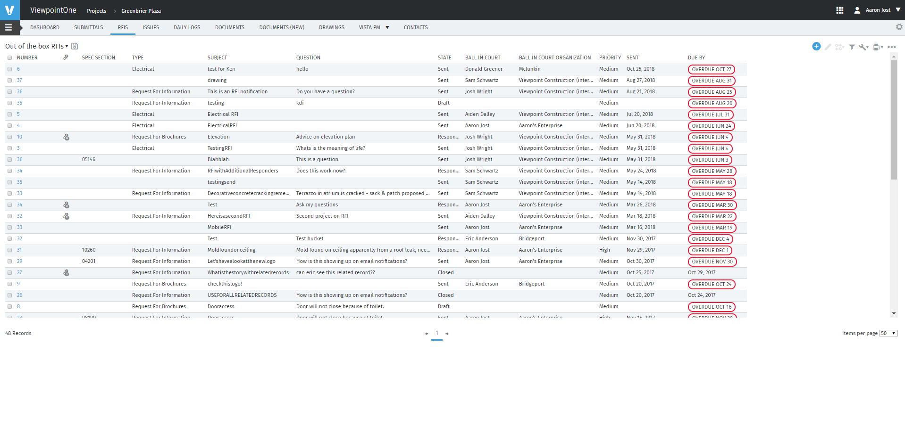This screenshot has height=442, width=905.
Task: Open attachment icon on RFI 27 row
Action: coord(66,273)
